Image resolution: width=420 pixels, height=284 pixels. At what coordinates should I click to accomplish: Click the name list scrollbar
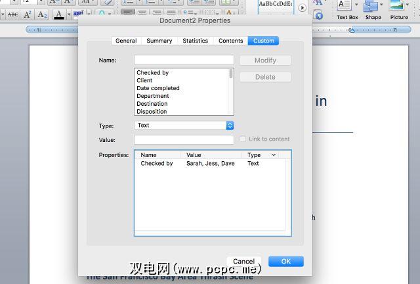[231, 92]
